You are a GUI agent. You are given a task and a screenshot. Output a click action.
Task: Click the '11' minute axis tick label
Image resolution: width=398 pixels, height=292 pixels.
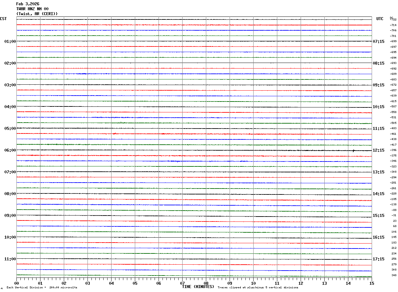(277, 283)
